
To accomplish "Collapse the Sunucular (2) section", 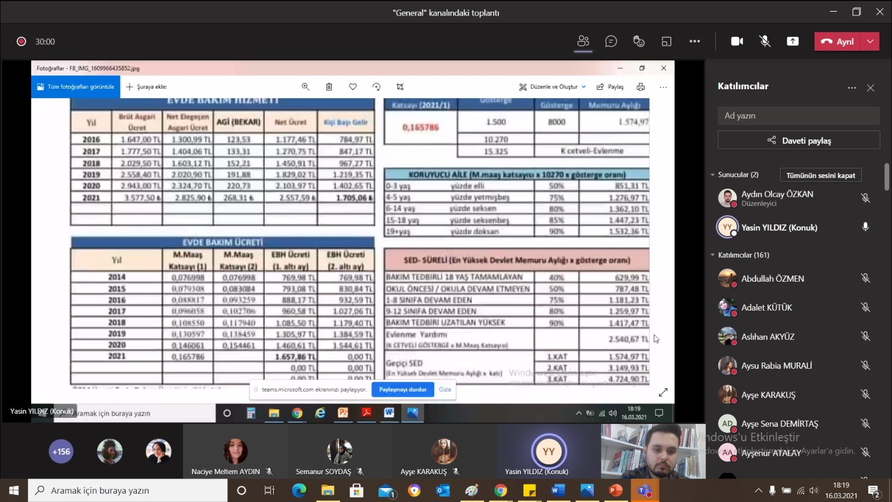I will coord(712,175).
